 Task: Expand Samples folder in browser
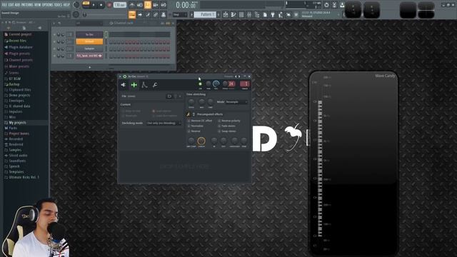tap(15, 150)
